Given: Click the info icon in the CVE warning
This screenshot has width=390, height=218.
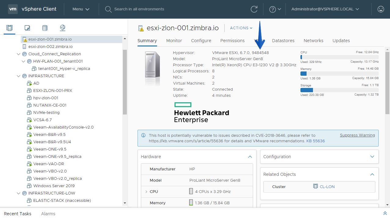Looking at the screenshot, I should tap(143, 135).
